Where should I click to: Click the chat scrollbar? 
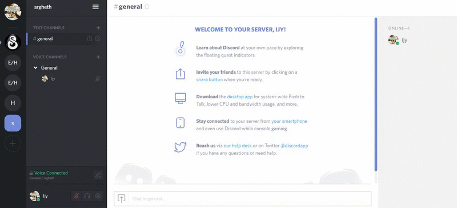pyautogui.click(x=376, y=94)
